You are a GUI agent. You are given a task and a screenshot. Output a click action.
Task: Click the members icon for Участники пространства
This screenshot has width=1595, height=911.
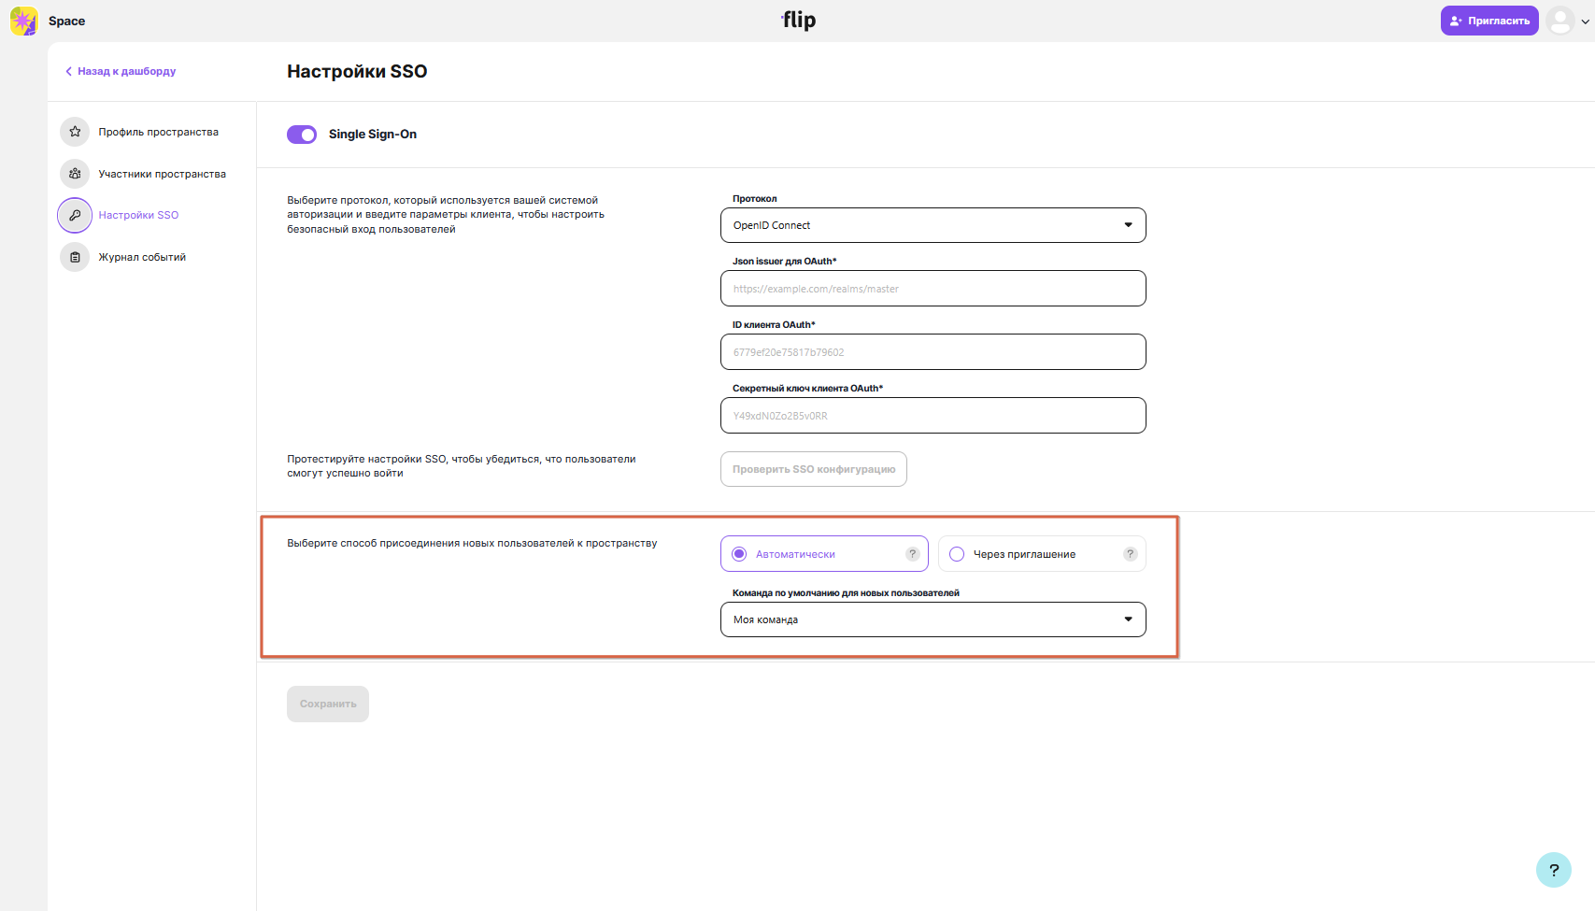pyautogui.click(x=75, y=174)
